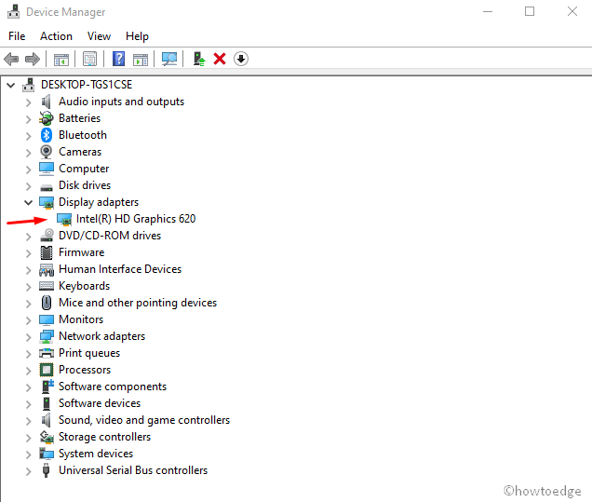The height and width of the screenshot is (502, 592).
Task: Click the blue Help question-mark icon
Action: tap(118, 59)
